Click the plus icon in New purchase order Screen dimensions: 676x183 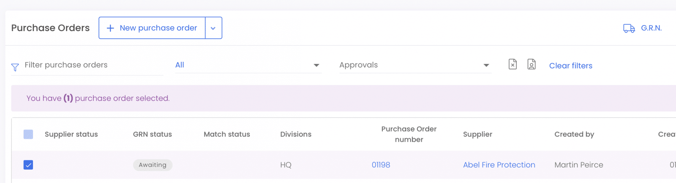coord(110,28)
